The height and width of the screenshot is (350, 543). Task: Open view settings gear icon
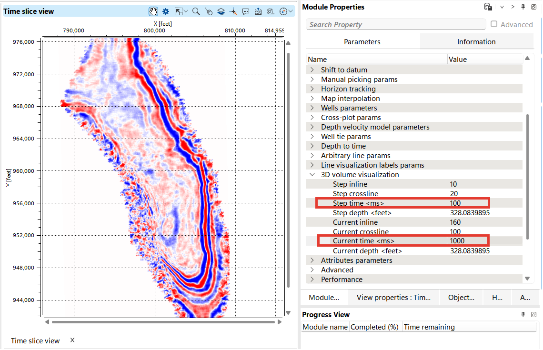tap(166, 11)
